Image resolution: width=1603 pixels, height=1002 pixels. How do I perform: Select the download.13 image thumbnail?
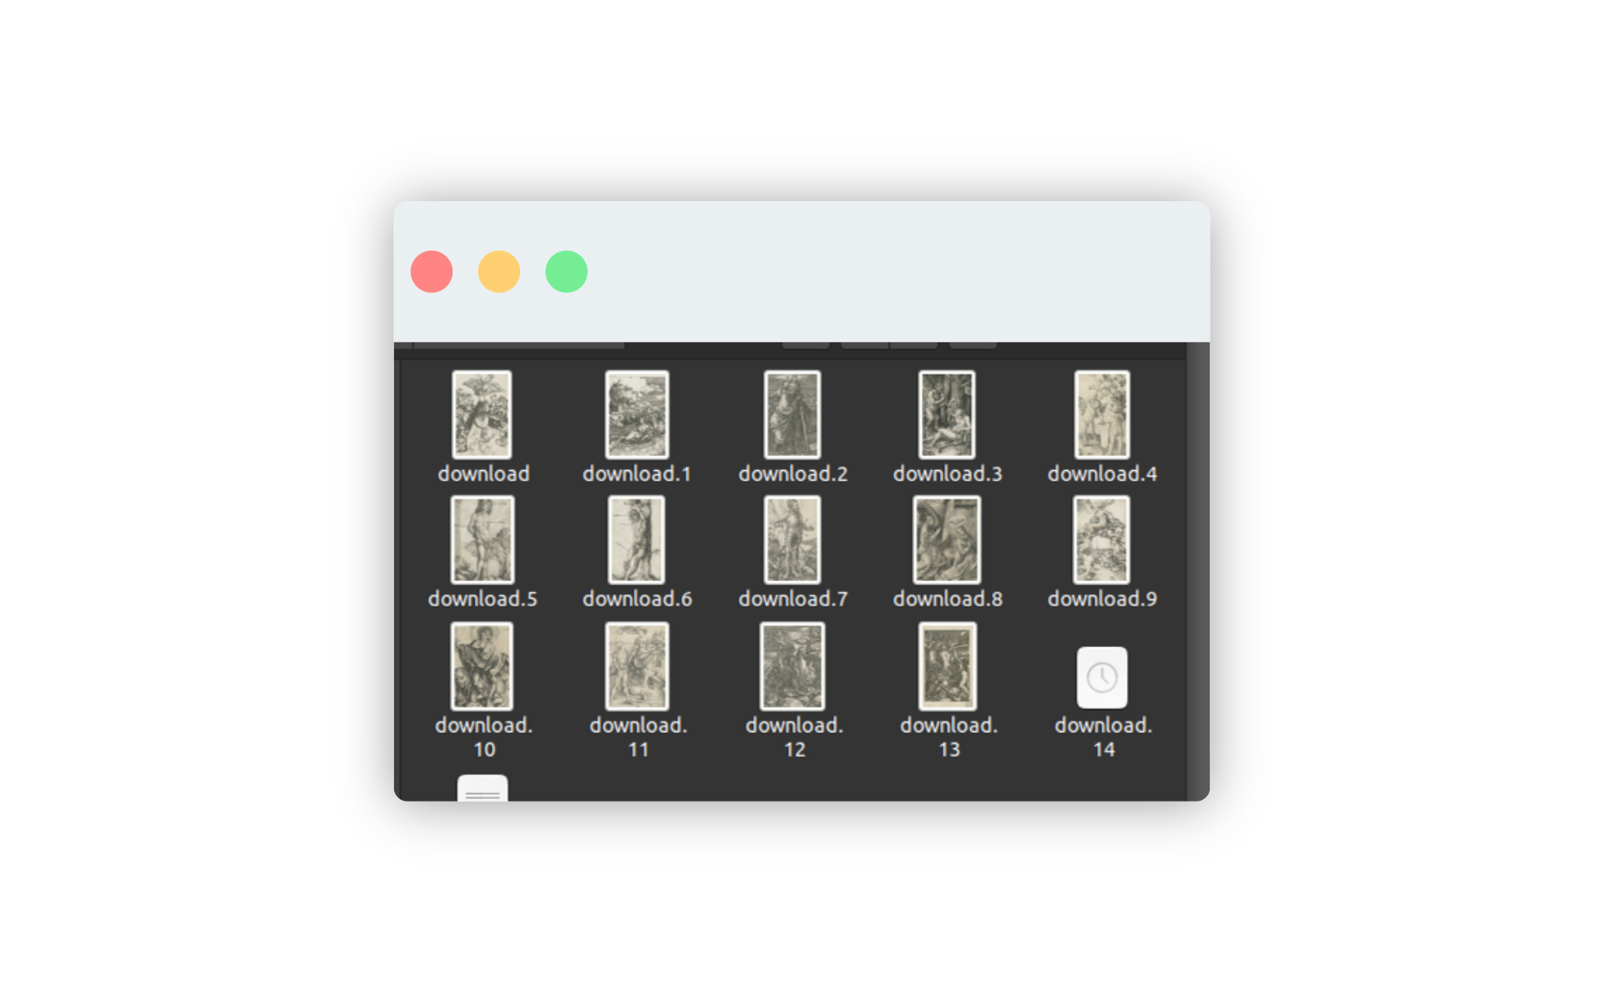947,666
